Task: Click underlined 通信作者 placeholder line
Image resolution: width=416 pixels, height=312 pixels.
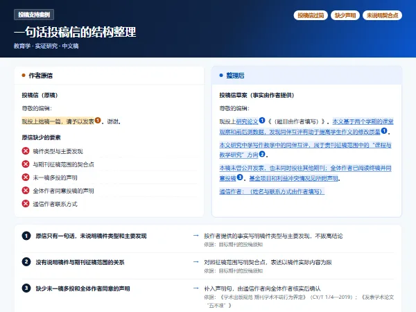Action: [x=272, y=191]
